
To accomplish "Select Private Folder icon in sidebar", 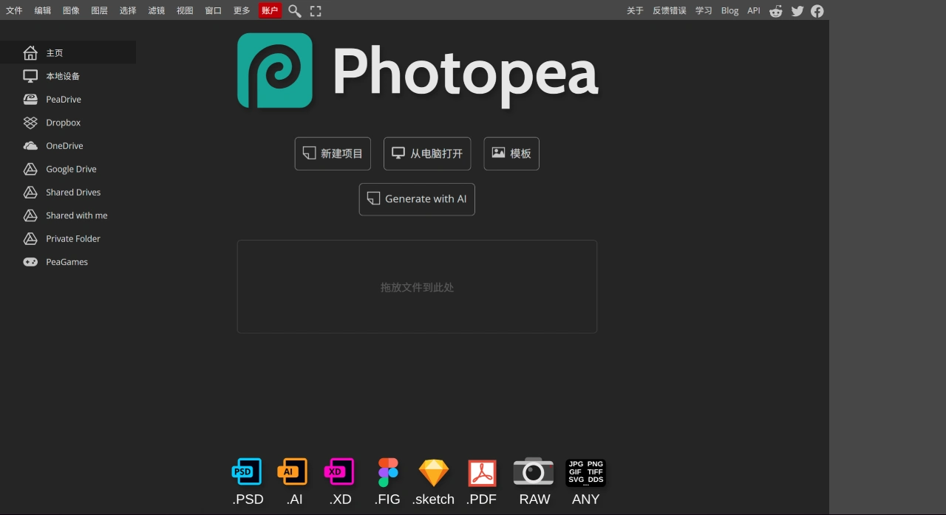I will 30,238.
